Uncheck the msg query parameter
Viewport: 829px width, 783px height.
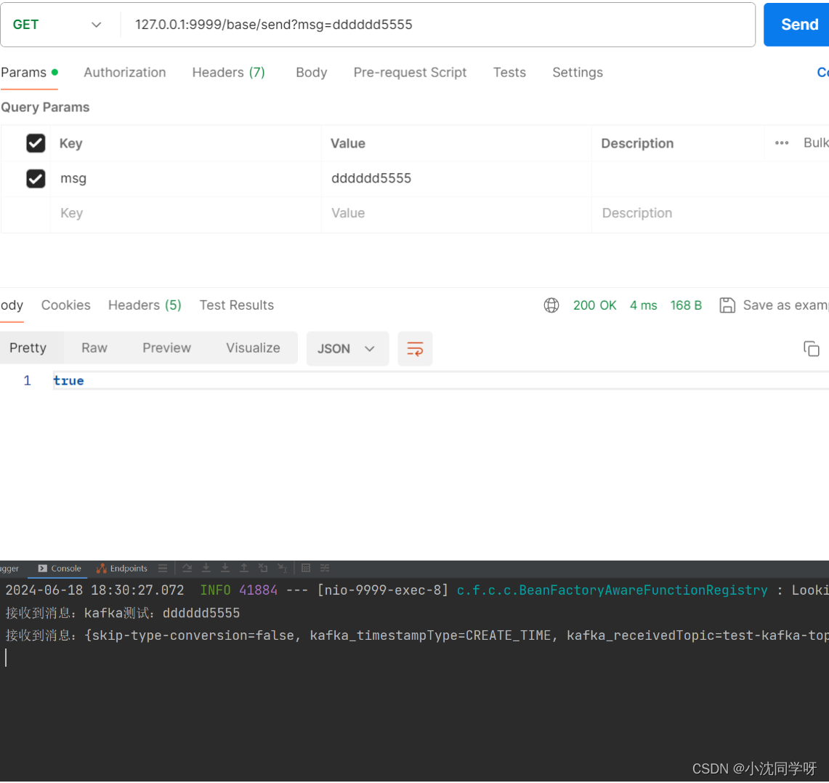tap(36, 178)
